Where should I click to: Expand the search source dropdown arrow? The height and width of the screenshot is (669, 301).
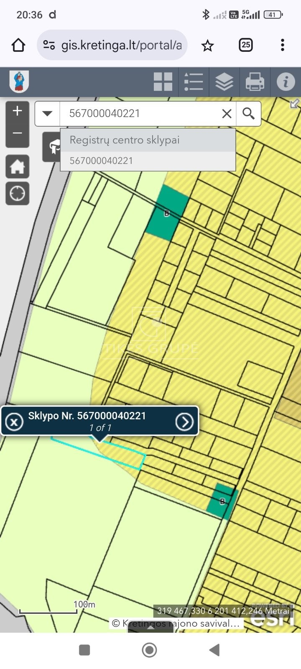(x=47, y=114)
